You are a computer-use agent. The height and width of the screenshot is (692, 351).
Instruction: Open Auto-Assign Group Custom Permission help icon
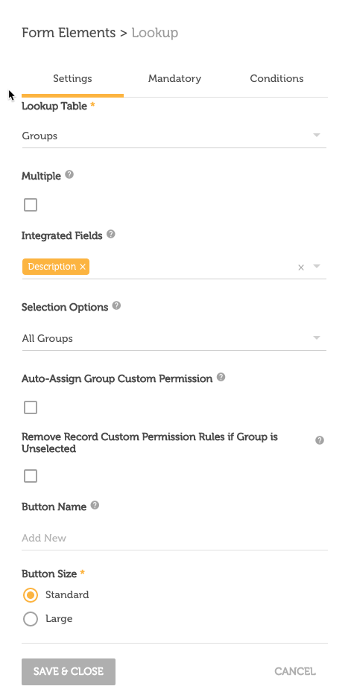221,378
